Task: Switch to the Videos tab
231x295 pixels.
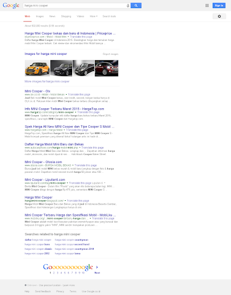Action: 80,16
